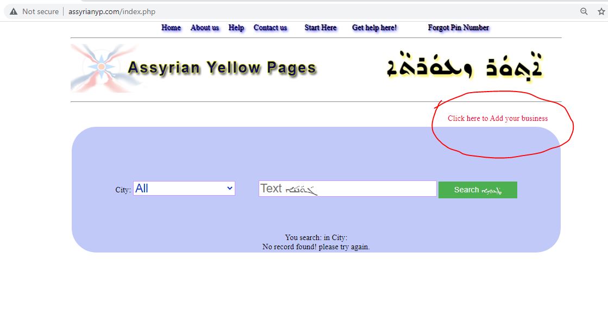Click the City: label beside dropdown
This screenshot has width=608, height=317.
pos(123,190)
